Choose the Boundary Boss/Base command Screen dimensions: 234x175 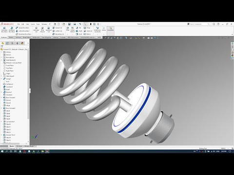(x=23, y=34)
